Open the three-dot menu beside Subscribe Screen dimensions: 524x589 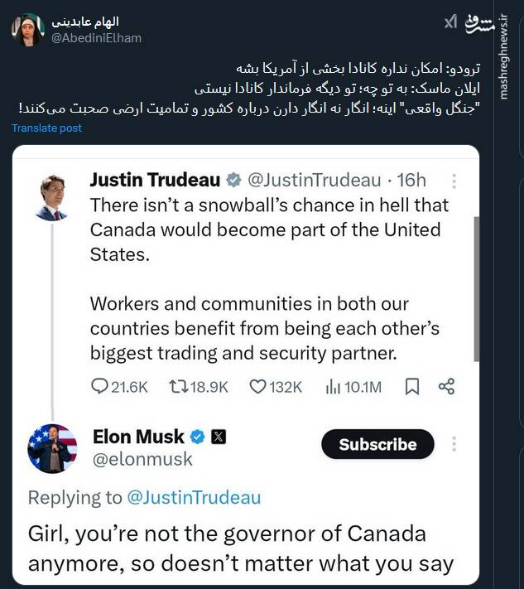pos(454,444)
